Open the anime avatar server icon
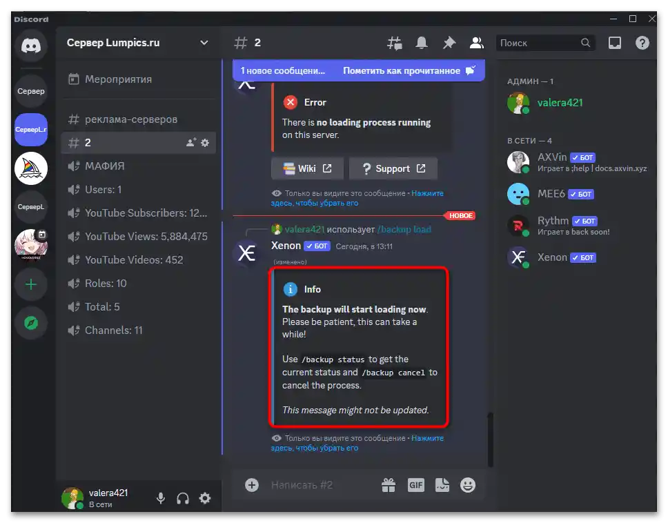The height and width of the screenshot is (523, 668). (30, 245)
